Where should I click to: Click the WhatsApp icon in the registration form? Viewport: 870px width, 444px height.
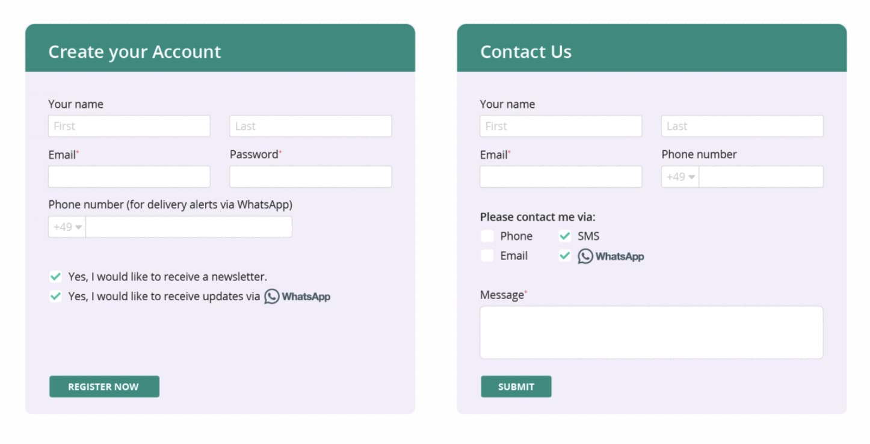[x=271, y=296]
